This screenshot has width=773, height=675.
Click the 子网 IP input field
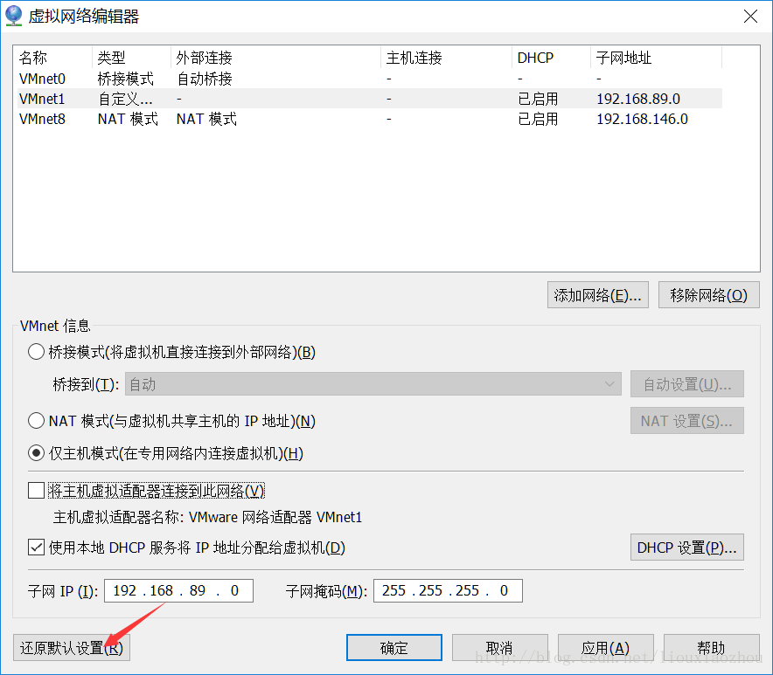[x=178, y=590]
